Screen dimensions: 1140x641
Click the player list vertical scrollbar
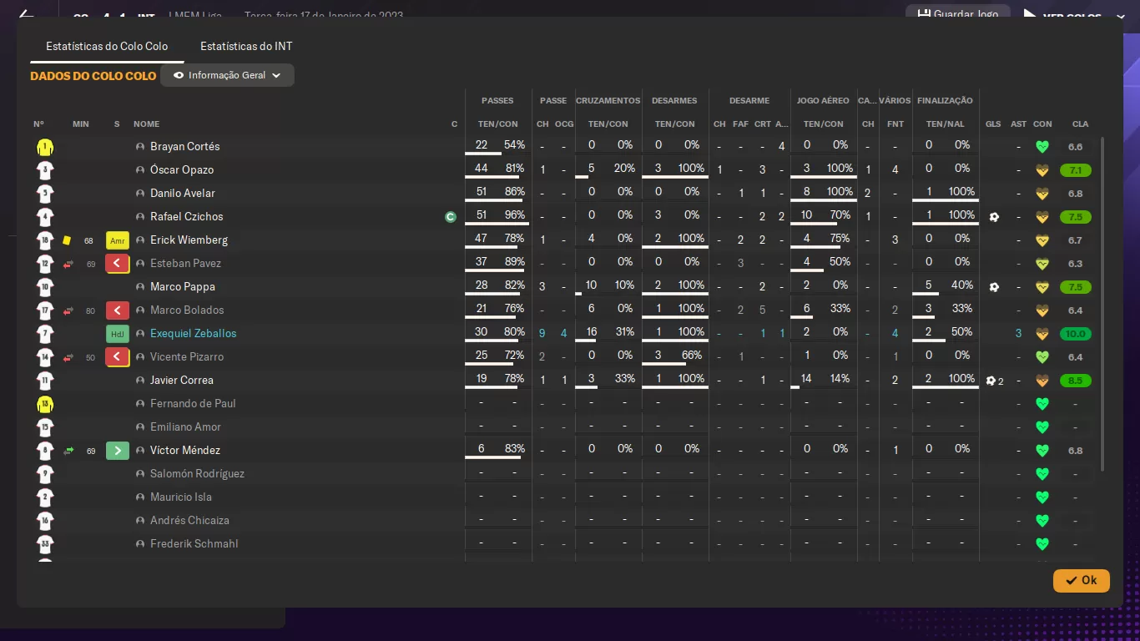click(1102, 305)
